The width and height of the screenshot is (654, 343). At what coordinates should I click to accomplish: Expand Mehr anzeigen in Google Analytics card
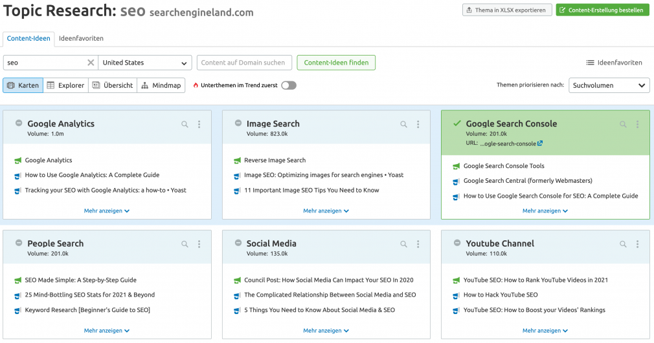pyautogui.click(x=107, y=211)
